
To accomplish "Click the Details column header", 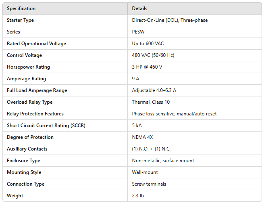I will tap(140, 8).
